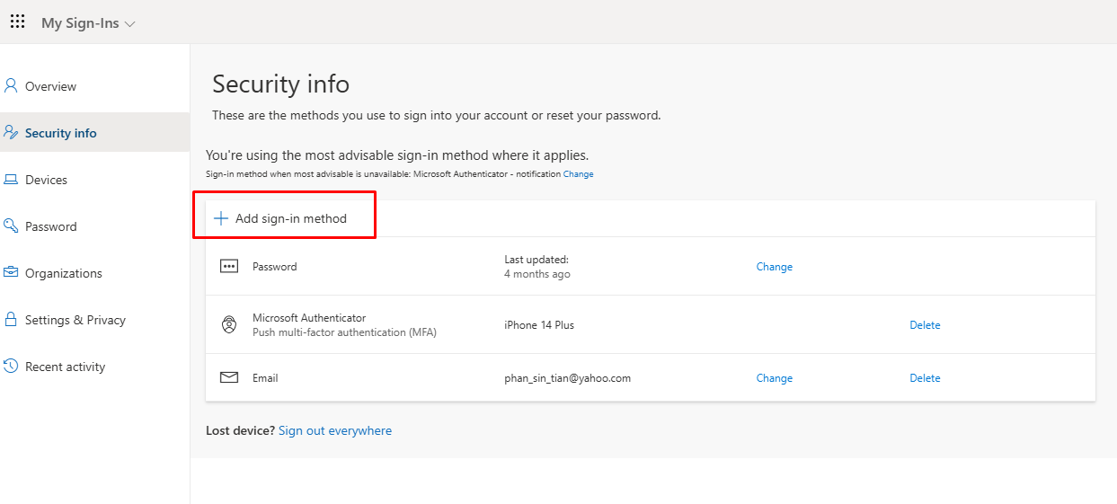Click the iPhone 14 Plus device text
1117x504 pixels.
click(539, 325)
